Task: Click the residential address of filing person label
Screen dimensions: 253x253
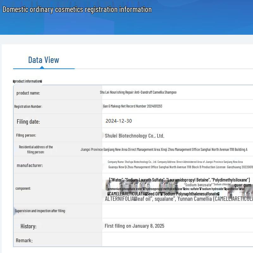Action: (36, 149)
